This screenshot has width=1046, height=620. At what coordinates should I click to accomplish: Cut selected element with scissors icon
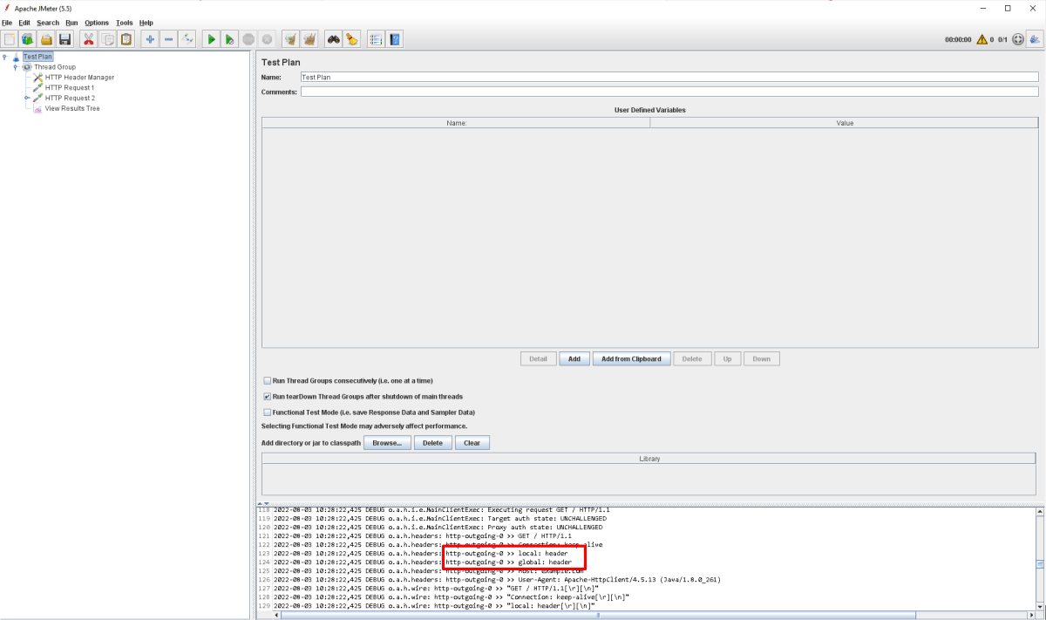[x=89, y=39]
